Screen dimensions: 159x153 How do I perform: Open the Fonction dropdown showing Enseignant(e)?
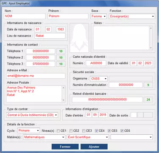(132, 16)
